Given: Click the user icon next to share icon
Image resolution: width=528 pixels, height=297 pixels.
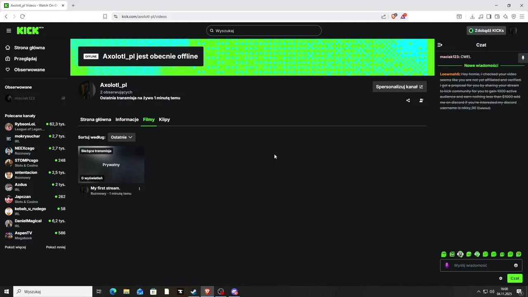Looking at the screenshot, I should pyautogui.click(x=421, y=100).
